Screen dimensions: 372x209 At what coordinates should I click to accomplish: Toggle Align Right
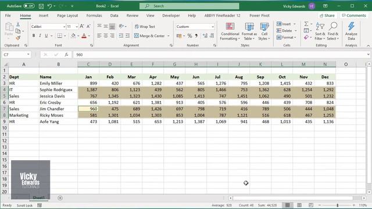[x=112, y=36]
